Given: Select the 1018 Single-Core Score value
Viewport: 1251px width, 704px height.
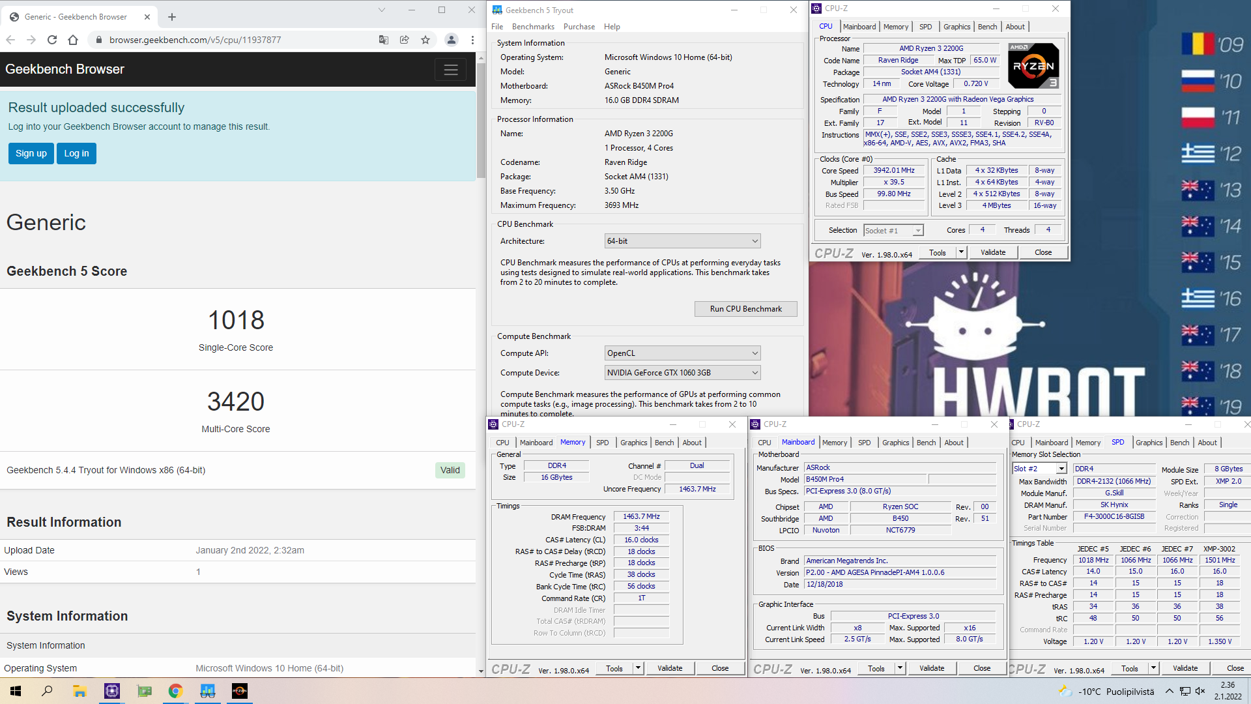Looking at the screenshot, I should tap(236, 320).
